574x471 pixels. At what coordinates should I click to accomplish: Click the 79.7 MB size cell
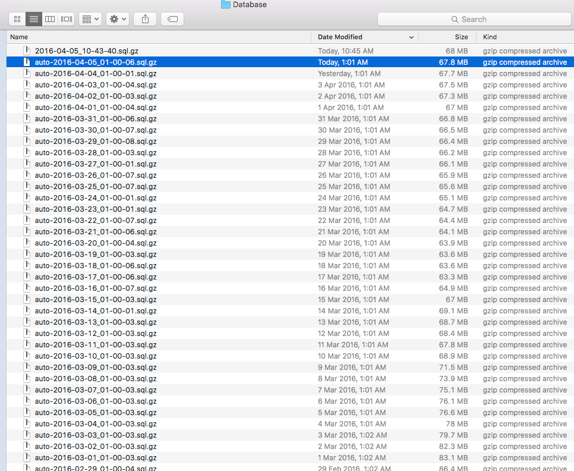click(x=453, y=435)
